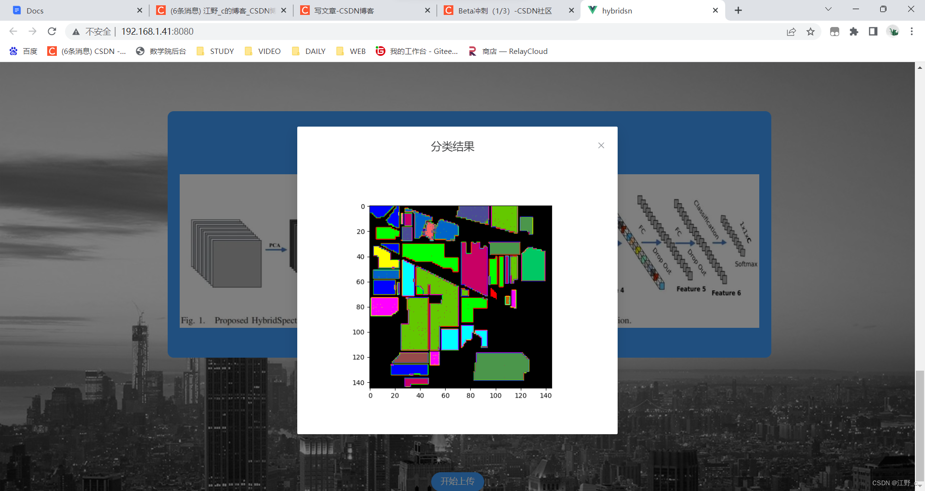The height and width of the screenshot is (491, 925).
Task: Close the 分类结果 dialog
Action: click(x=601, y=145)
